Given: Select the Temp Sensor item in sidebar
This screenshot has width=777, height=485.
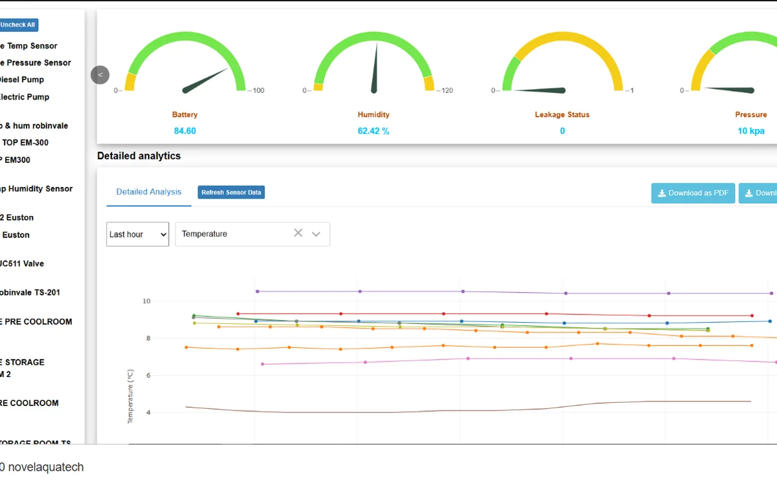Looking at the screenshot, I should (29, 46).
